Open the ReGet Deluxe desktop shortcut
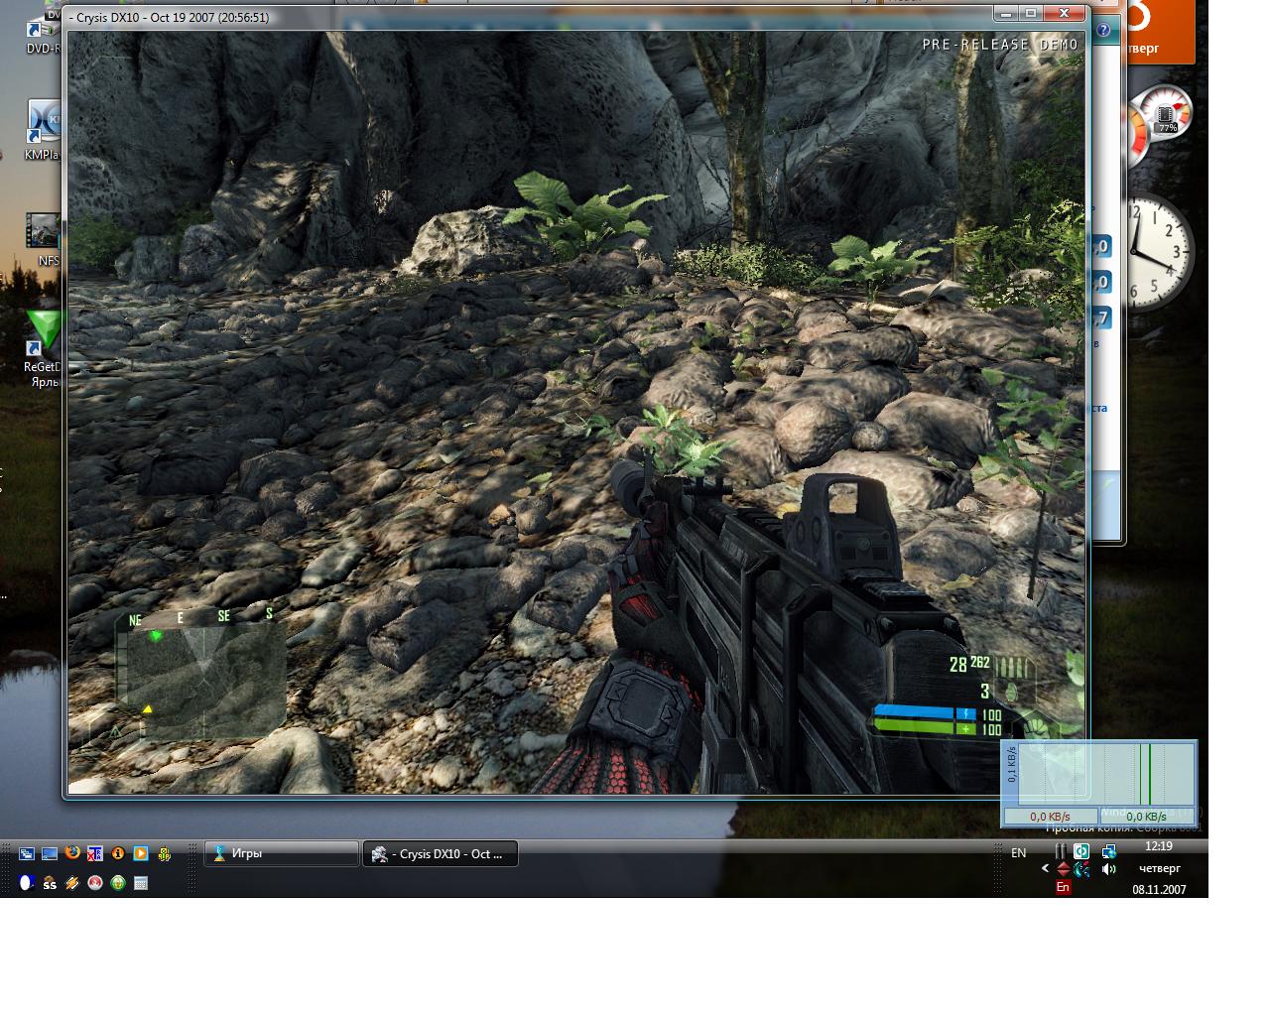 [x=44, y=347]
